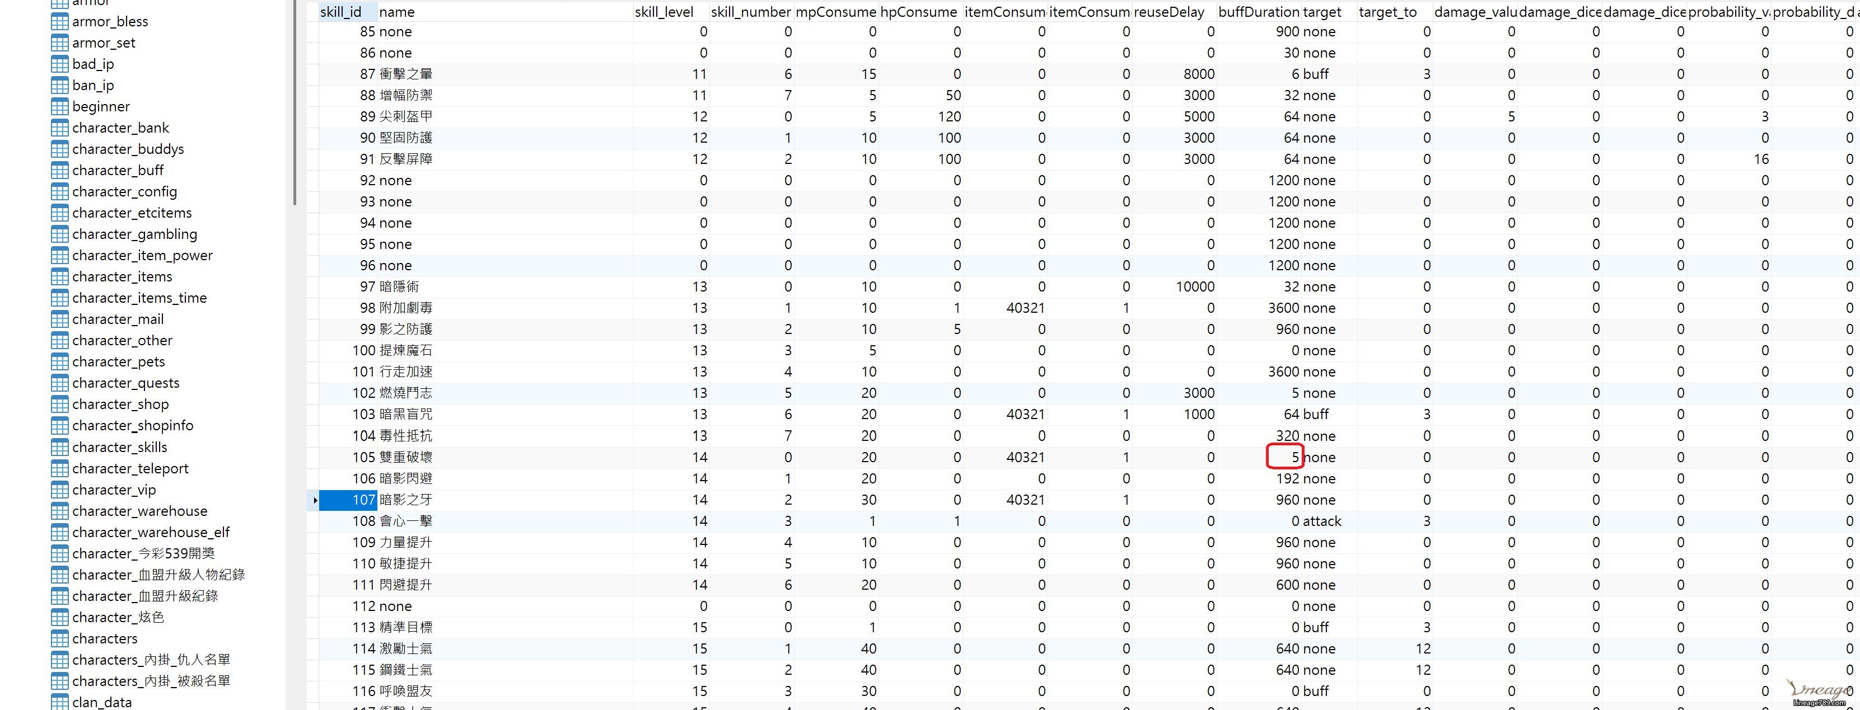The width and height of the screenshot is (1860, 710).
Task: Select the ban_ip table entry
Action: (x=93, y=86)
